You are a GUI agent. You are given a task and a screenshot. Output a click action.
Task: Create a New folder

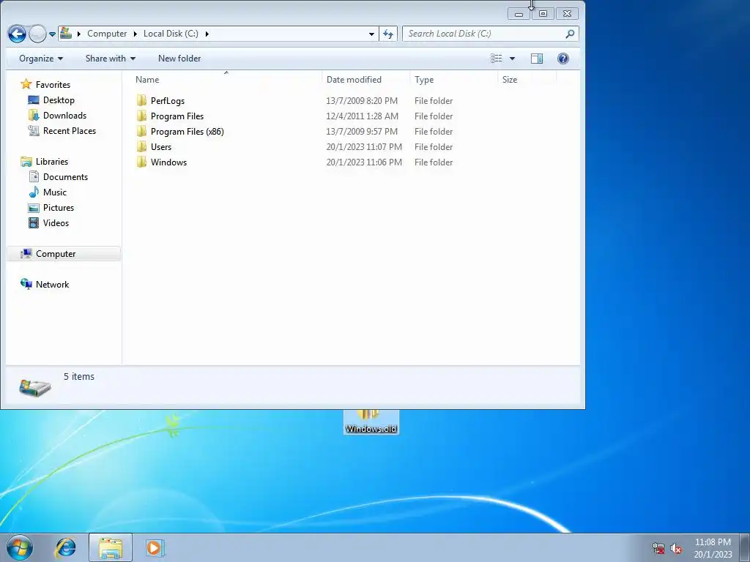pos(179,59)
